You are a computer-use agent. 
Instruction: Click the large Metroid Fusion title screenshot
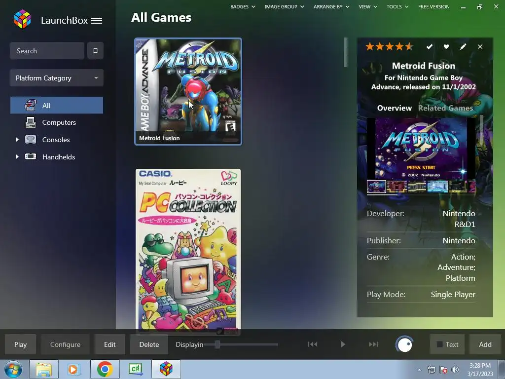click(421, 148)
